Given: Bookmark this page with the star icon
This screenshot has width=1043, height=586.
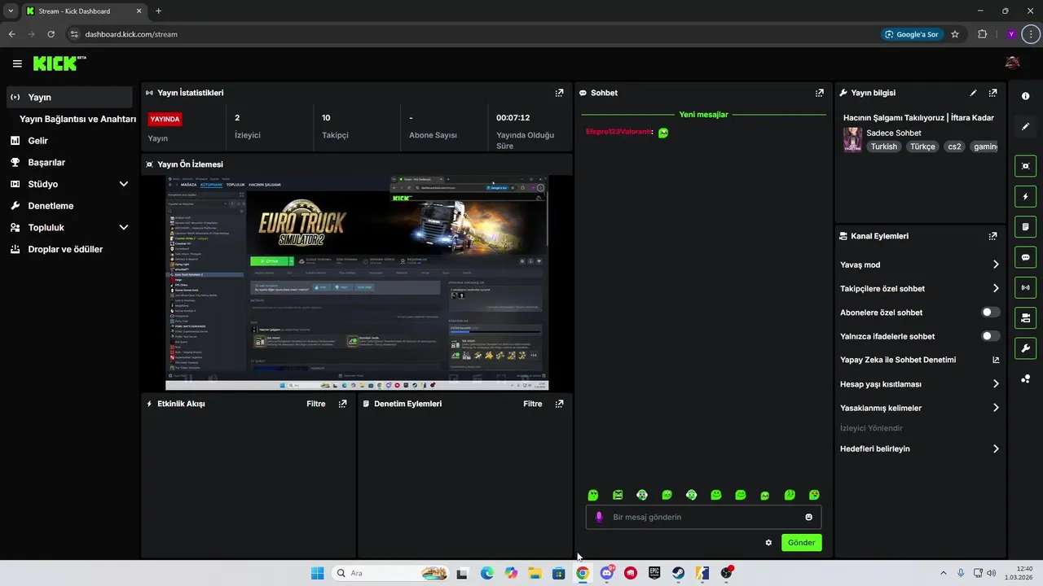Looking at the screenshot, I should pos(955,34).
